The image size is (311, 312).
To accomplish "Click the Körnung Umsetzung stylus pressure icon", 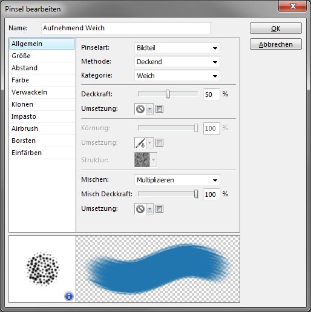I will [x=140, y=143].
